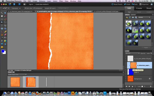
Task: Select the Red Eye Removal tool
Action: click(x=2, y=32)
